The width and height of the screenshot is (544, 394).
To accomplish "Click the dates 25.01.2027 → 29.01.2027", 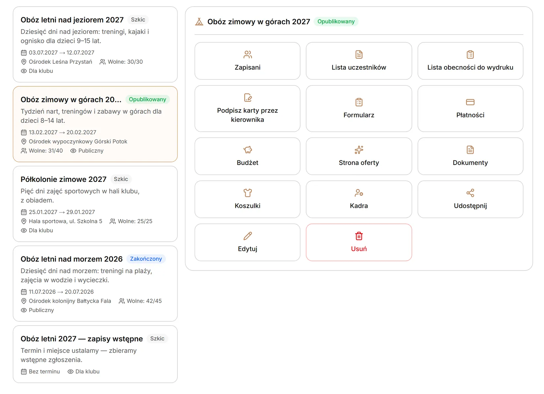I will click(x=62, y=212).
